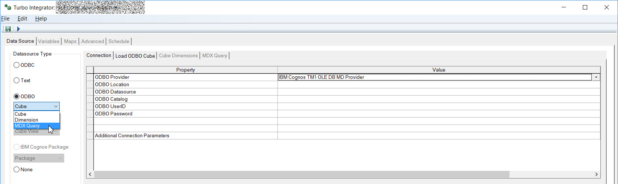
Task: Click the Turbo Integrator gears title icon
Action: point(8,7)
